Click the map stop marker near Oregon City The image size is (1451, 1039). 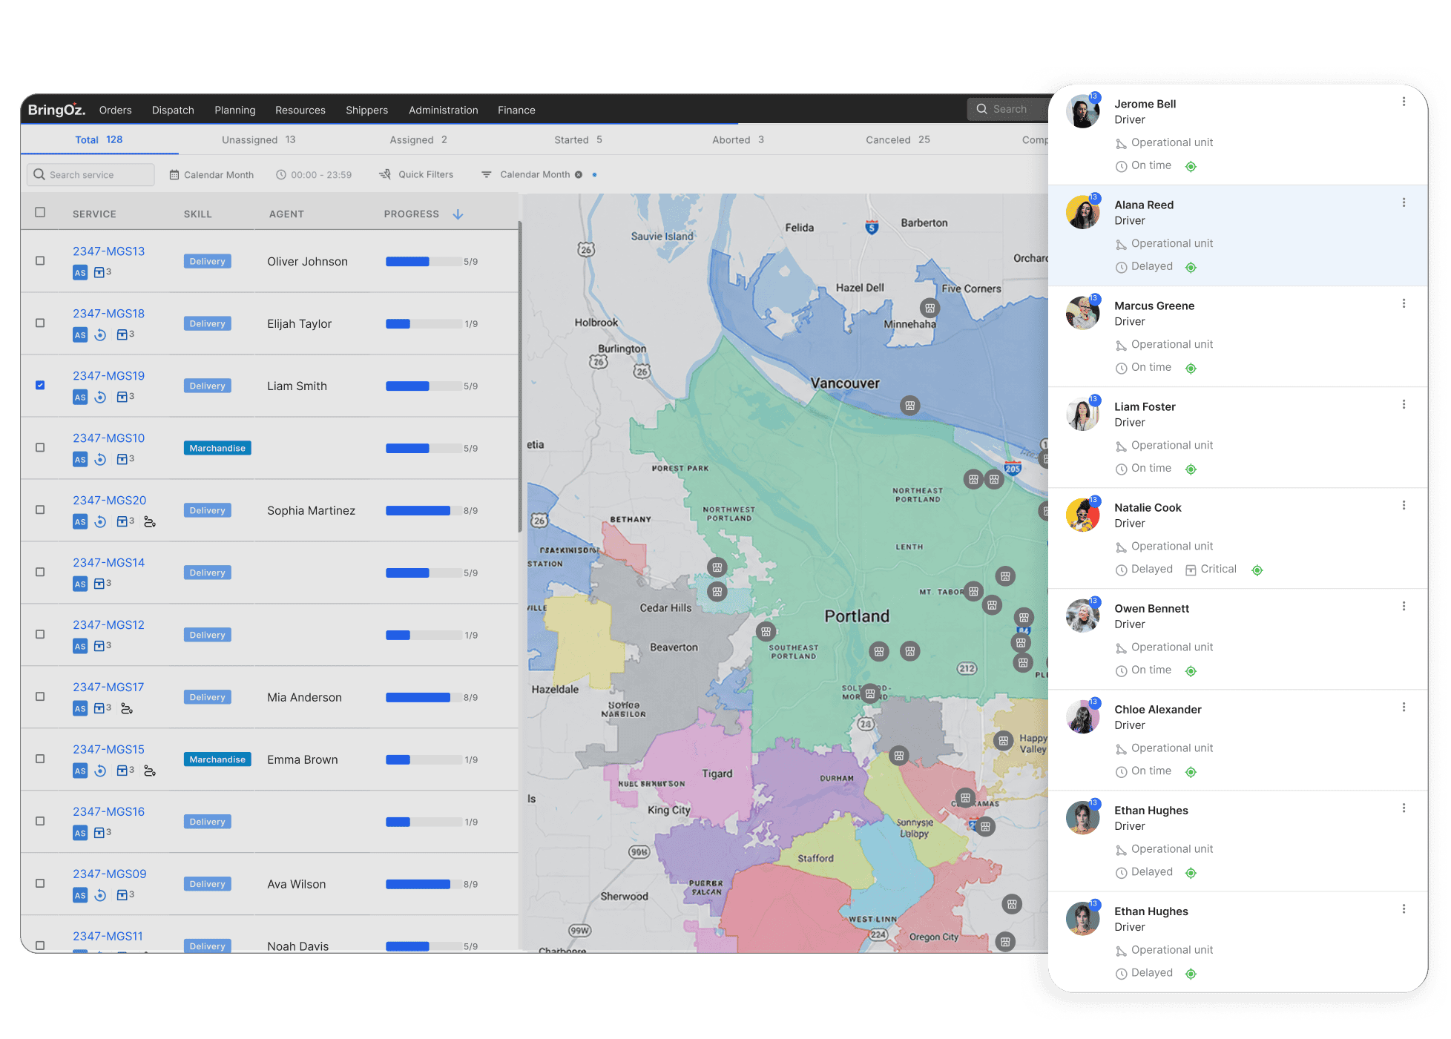(1005, 942)
